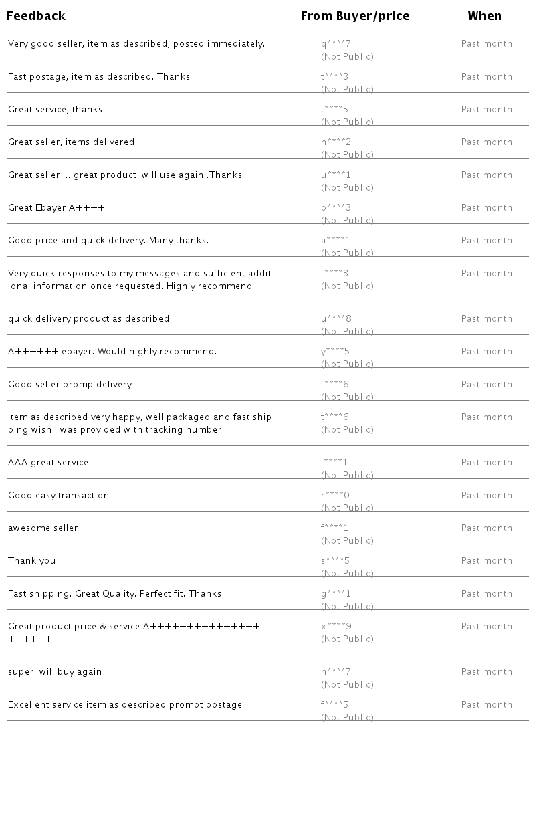Click "Past month" beside buyer g****1
This screenshot has height=840, width=535.
pyautogui.click(x=486, y=594)
